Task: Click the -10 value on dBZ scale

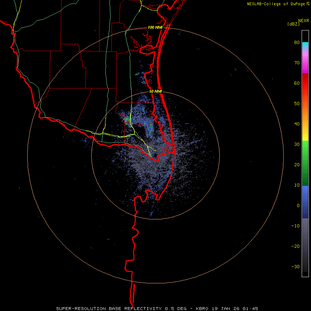Action: pos(295,226)
